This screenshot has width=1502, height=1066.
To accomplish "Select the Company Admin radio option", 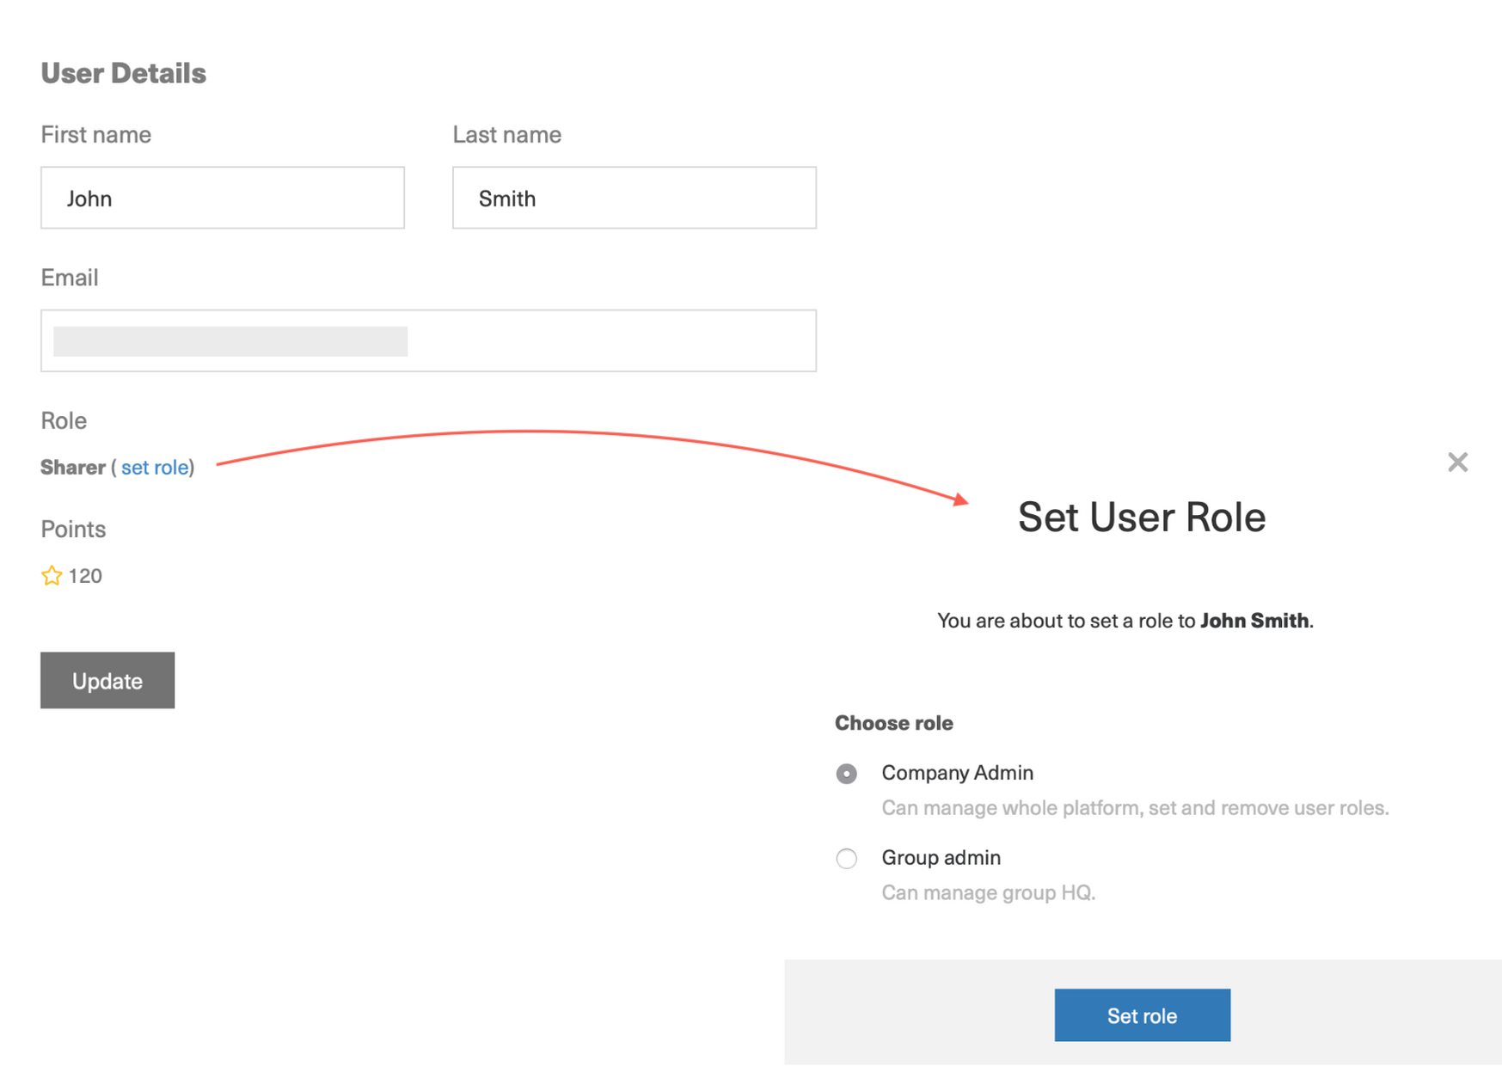I will (847, 774).
